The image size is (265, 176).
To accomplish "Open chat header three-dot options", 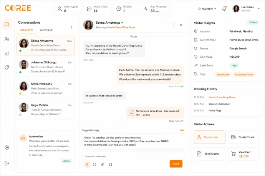I will point(174,25).
